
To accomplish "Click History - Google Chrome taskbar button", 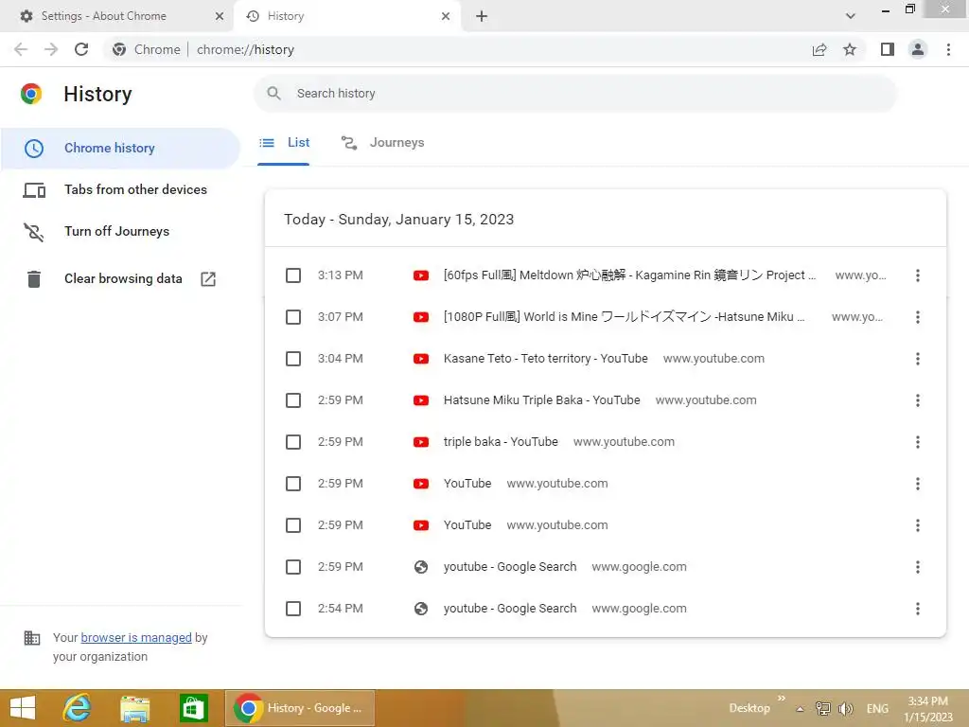I will click(300, 708).
